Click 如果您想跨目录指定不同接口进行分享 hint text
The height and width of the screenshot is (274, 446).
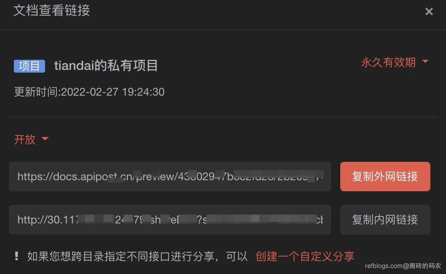(121, 257)
